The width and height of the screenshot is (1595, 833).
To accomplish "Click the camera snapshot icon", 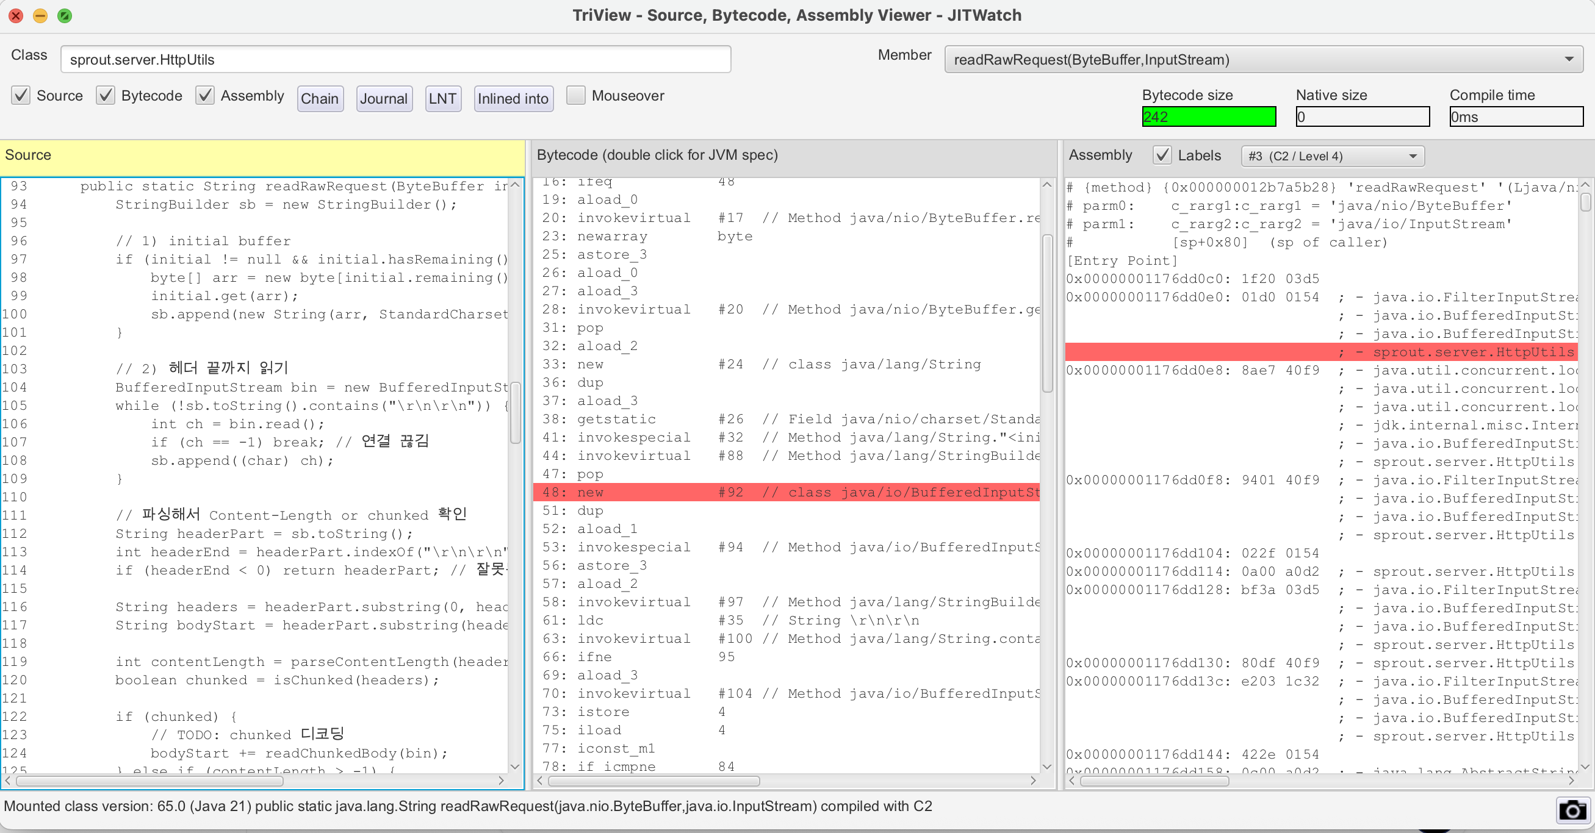I will 1571,809.
